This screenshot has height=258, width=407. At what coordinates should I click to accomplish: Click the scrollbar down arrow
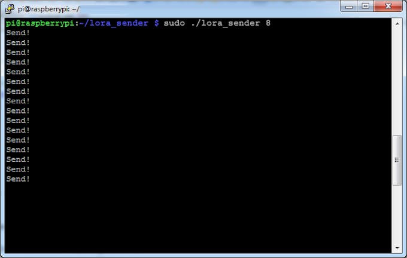coord(397,248)
